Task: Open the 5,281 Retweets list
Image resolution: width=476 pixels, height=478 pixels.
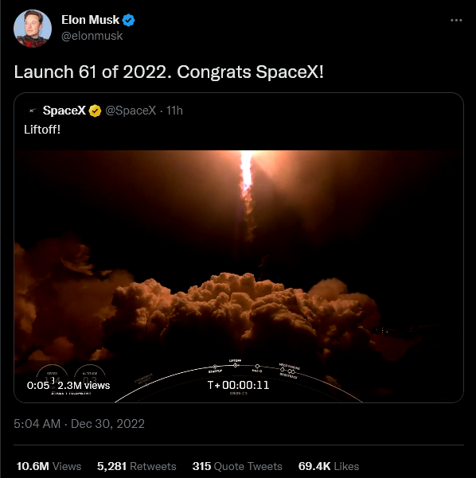Action: pyautogui.click(x=137, y=466)
